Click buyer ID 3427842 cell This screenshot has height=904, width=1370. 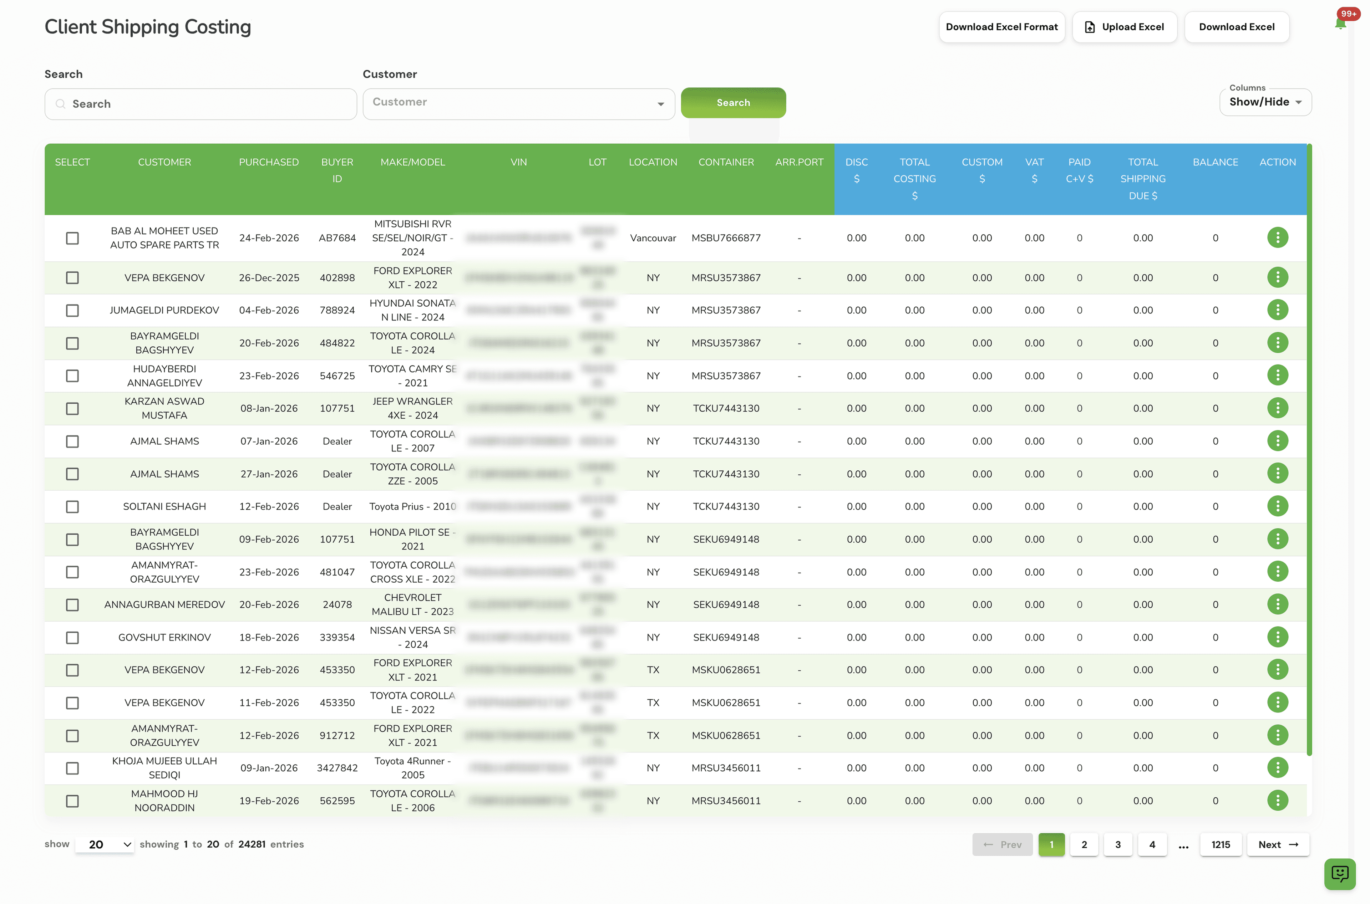(337, 768)
